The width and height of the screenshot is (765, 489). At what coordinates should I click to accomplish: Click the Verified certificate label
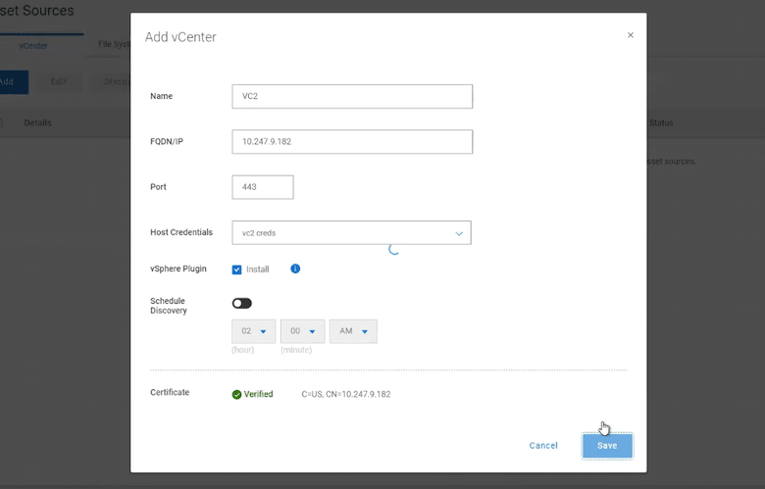coord(258,394)
